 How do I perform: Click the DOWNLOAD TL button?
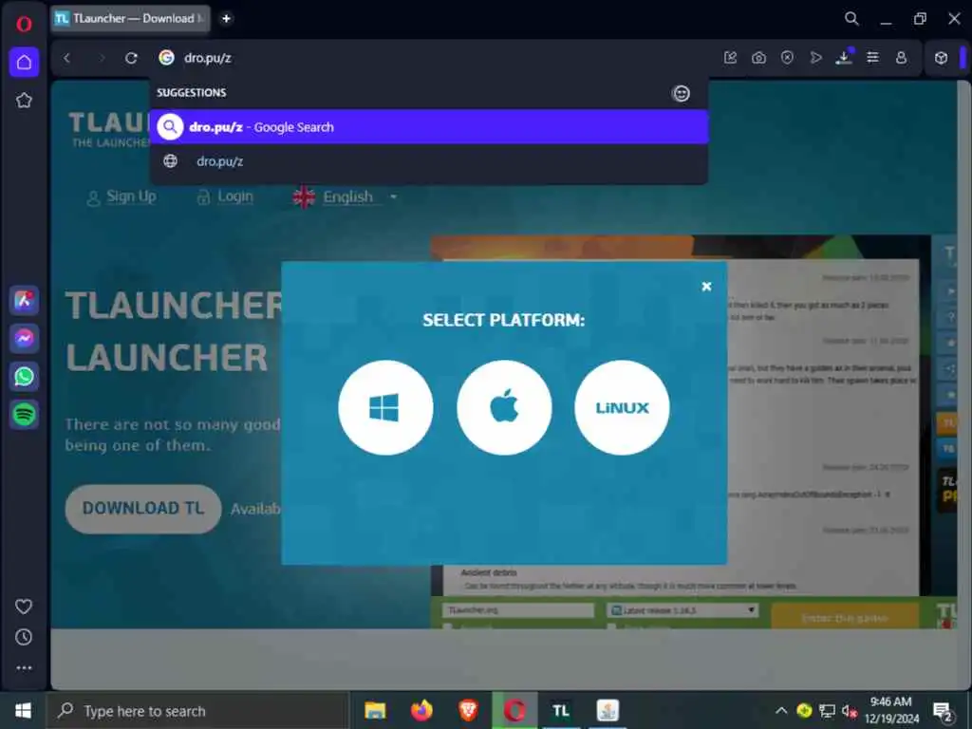point(143,509)
